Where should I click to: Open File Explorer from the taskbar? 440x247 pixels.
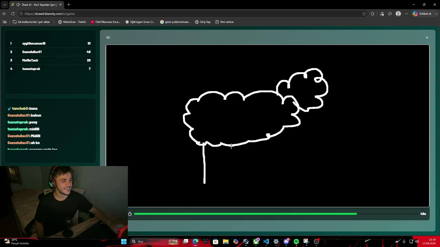[x=225, y=242]
